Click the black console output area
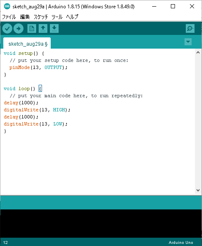202x246 pixels. click(101, 224)
